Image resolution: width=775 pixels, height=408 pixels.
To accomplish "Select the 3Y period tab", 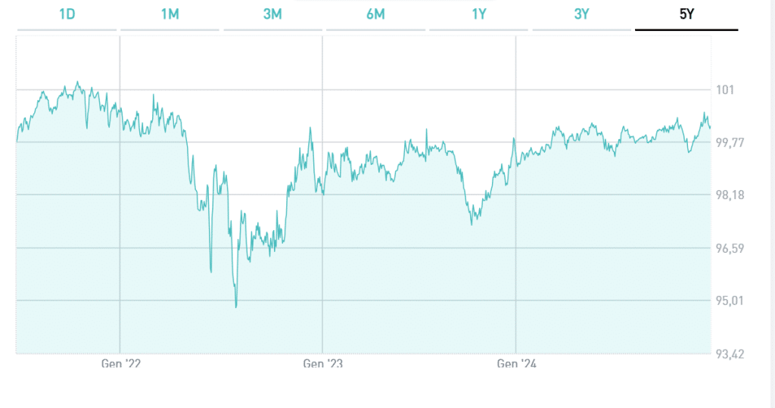I will [581, 14].
